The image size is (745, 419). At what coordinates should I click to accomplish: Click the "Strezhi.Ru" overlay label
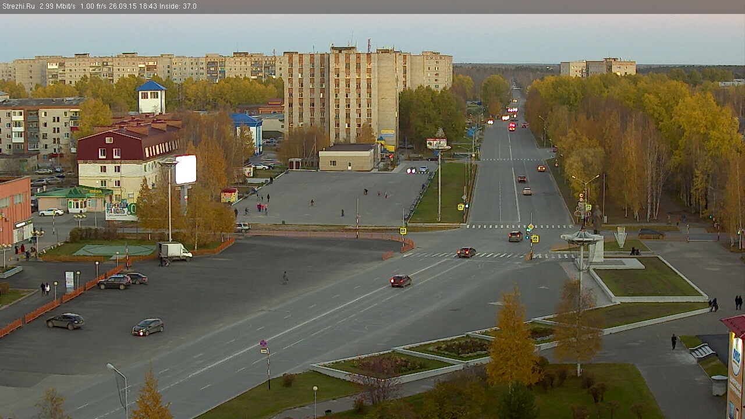coord(19,6)
